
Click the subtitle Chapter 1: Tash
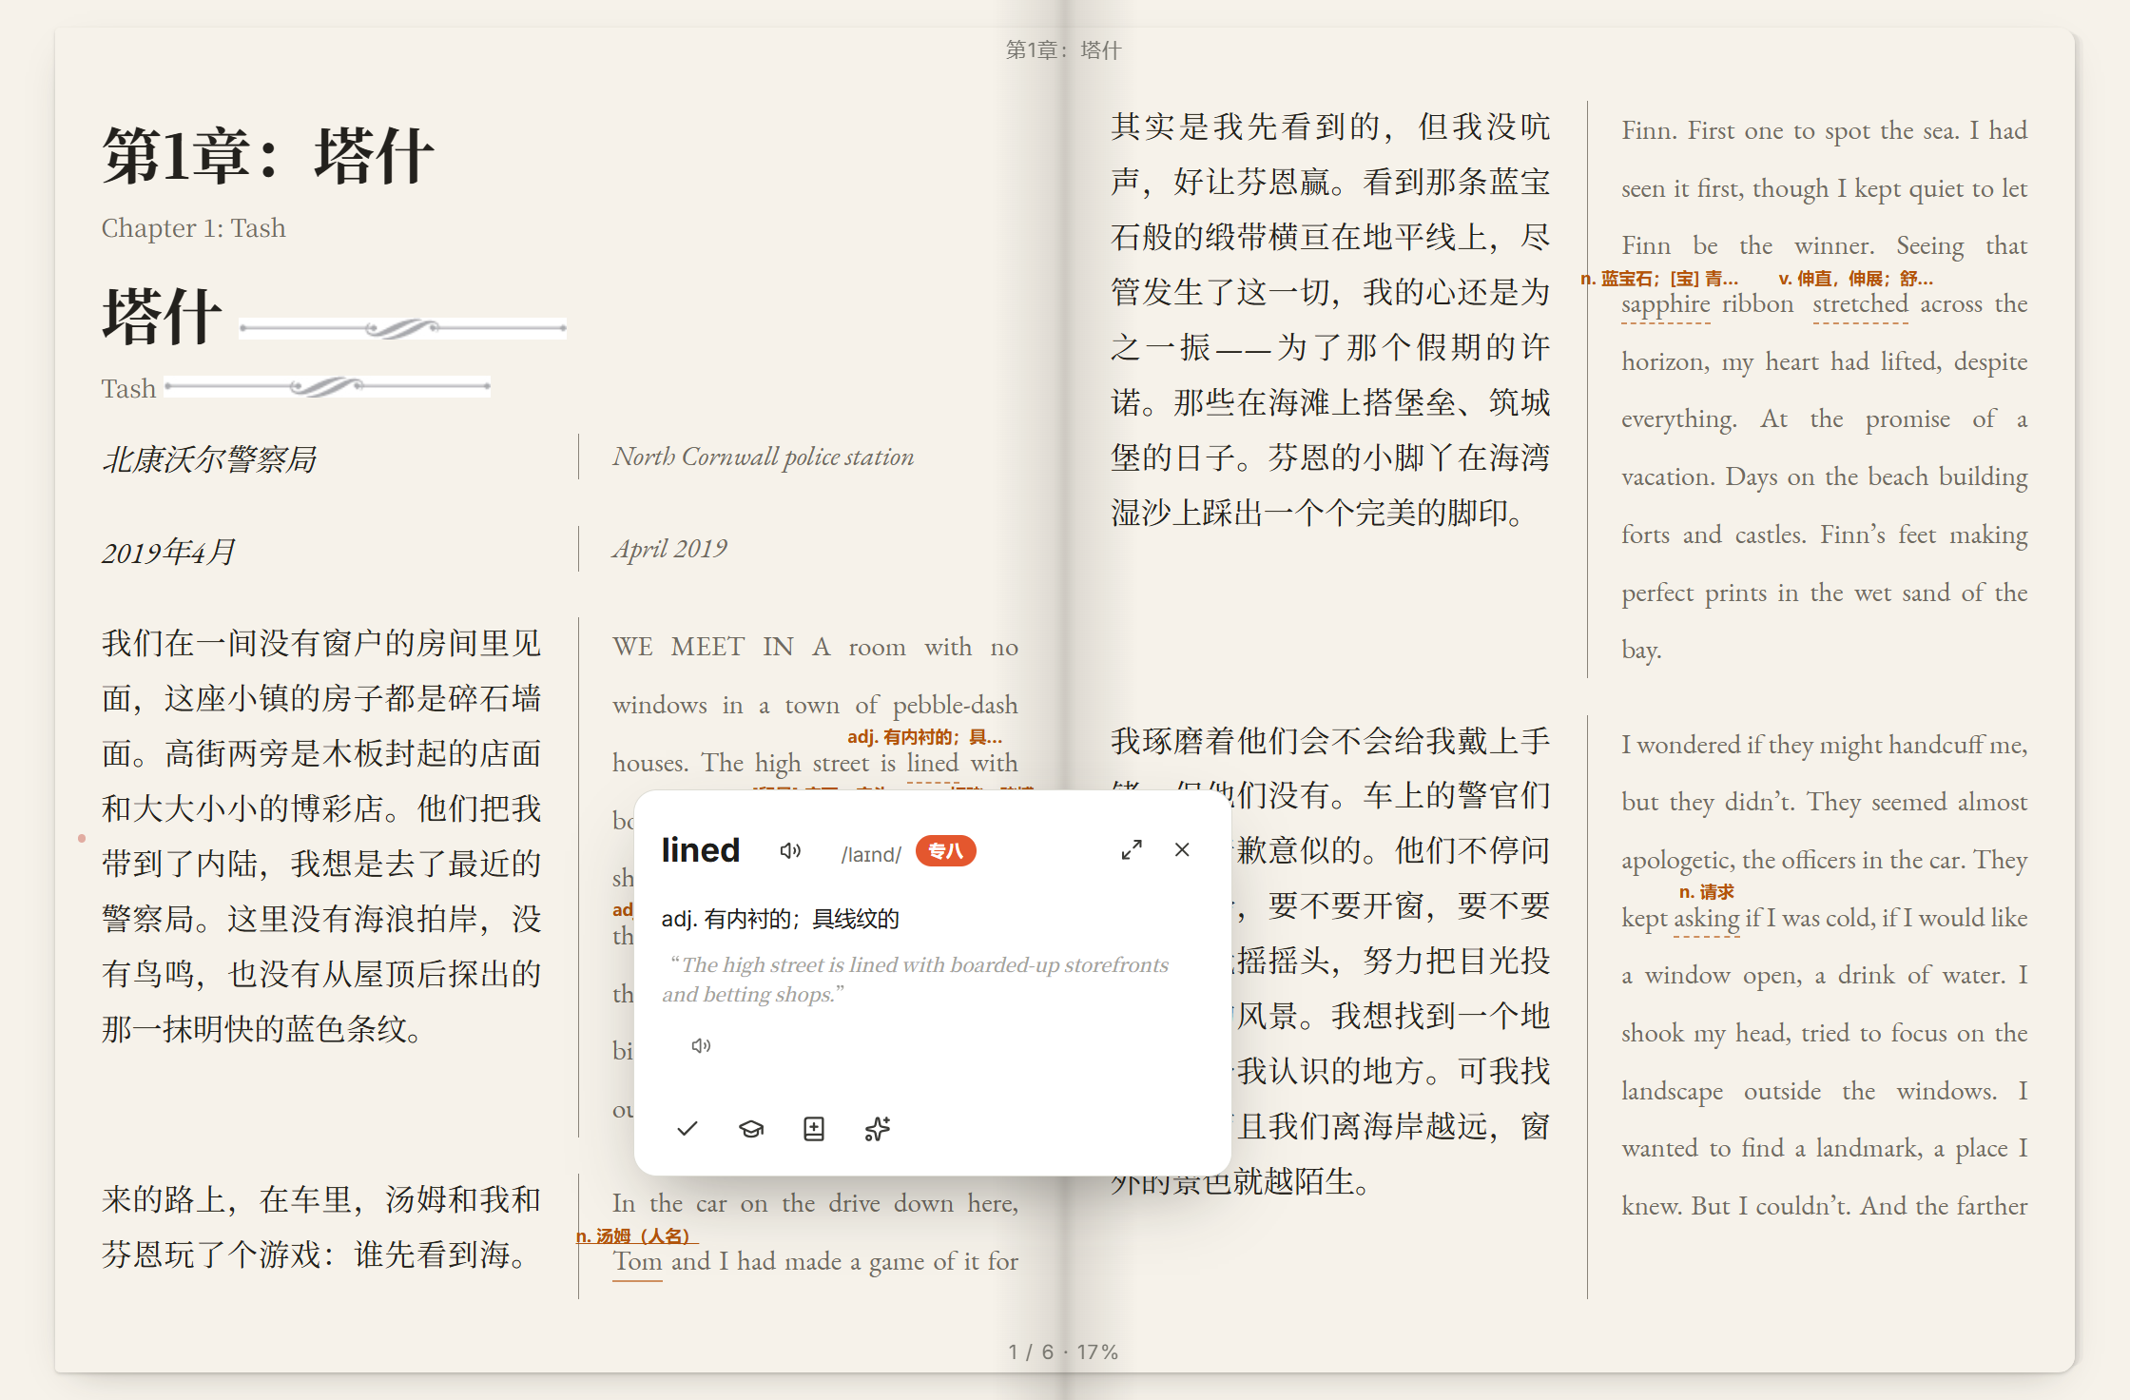pos(194,228)
